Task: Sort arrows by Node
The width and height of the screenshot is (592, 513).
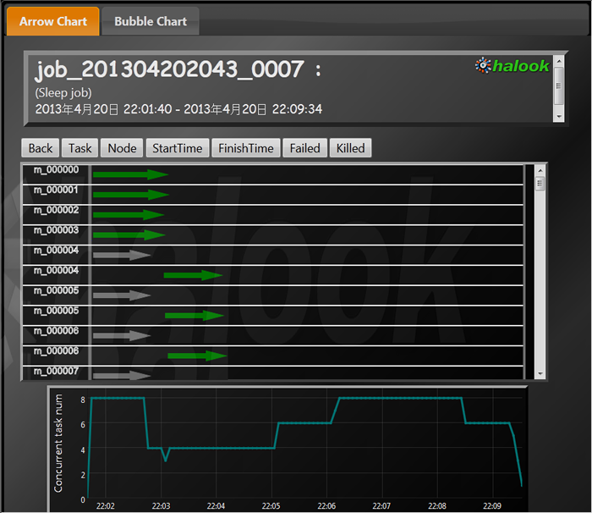Action: [x=122, y=148]
